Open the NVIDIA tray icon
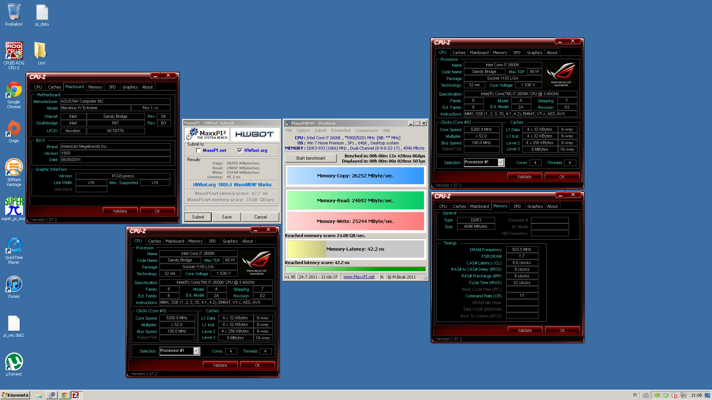712x400 pixels. (x=657, y=395)
